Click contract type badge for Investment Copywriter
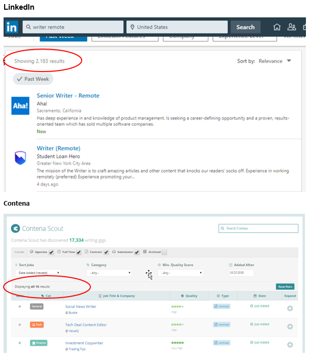 click(x=222, y=343)
